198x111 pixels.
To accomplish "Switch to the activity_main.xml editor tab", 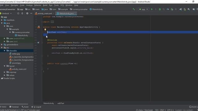I will pos(45,13).
